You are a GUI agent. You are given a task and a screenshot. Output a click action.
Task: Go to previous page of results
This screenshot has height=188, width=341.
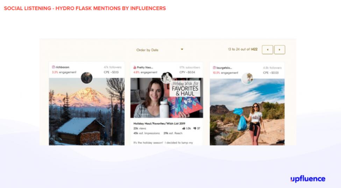tap(268, 50)
